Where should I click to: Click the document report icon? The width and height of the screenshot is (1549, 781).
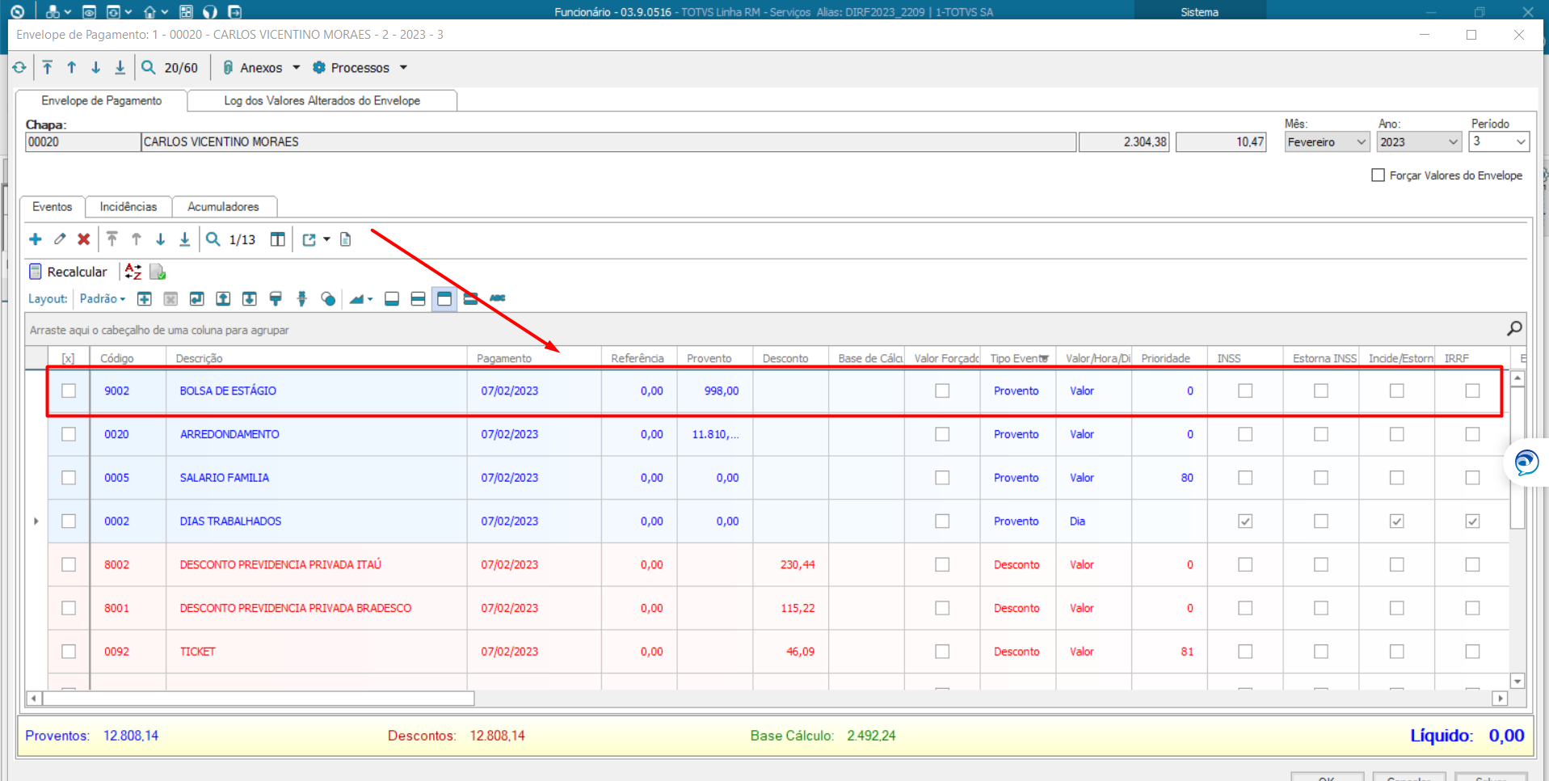pyautogui.click(x=346, y=239)
